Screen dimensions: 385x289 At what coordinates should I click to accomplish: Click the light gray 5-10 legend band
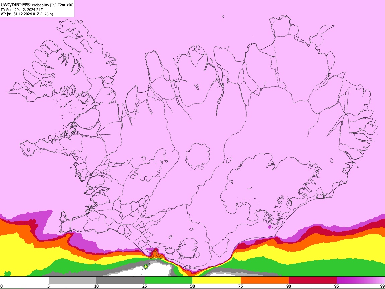[x=72, y=280]
